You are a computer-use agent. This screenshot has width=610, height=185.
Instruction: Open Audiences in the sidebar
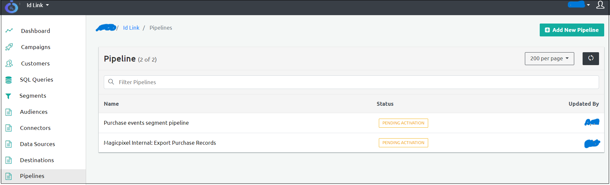point(34,112)
